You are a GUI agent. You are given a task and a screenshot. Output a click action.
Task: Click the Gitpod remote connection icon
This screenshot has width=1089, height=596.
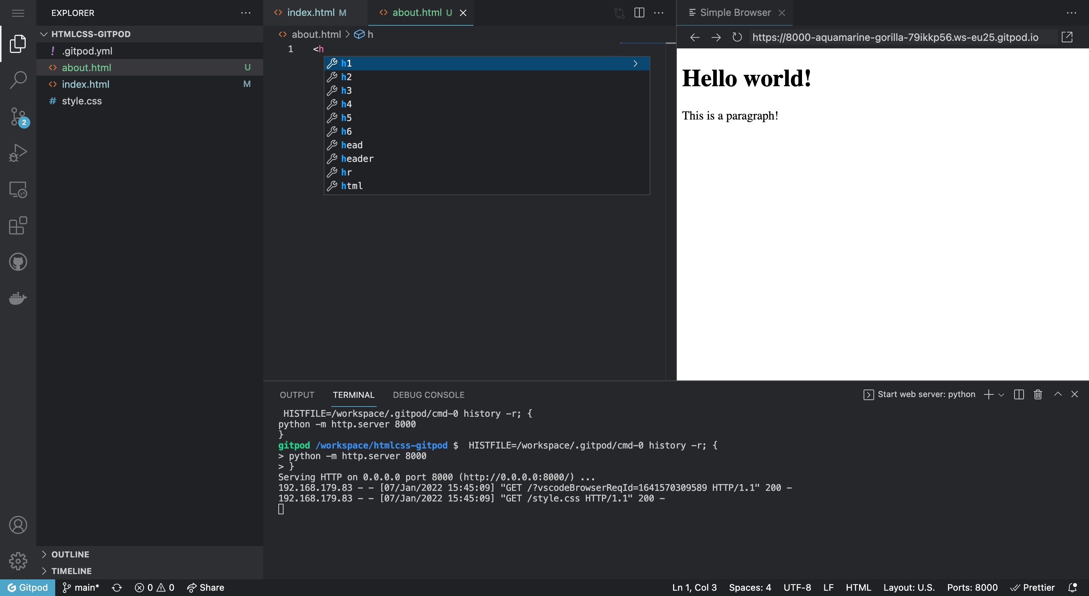pos(28,587)
